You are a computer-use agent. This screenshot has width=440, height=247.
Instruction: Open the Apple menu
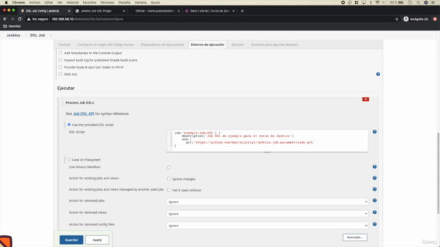(x=6, y=3)
